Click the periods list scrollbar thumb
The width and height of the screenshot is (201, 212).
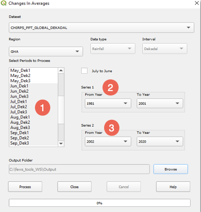coord(61,110)
